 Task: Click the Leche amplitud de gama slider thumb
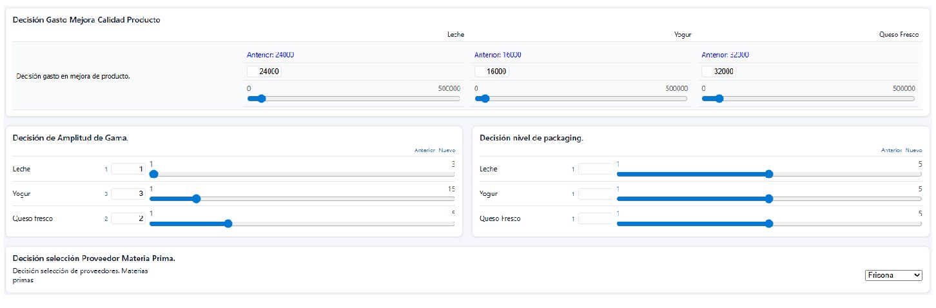click(x=153, y=174)
